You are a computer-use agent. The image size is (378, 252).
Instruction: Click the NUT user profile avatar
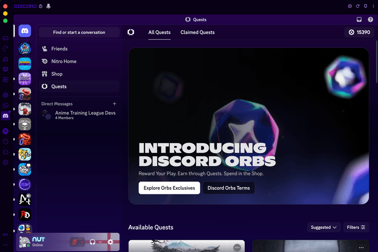tap(24, 242)
